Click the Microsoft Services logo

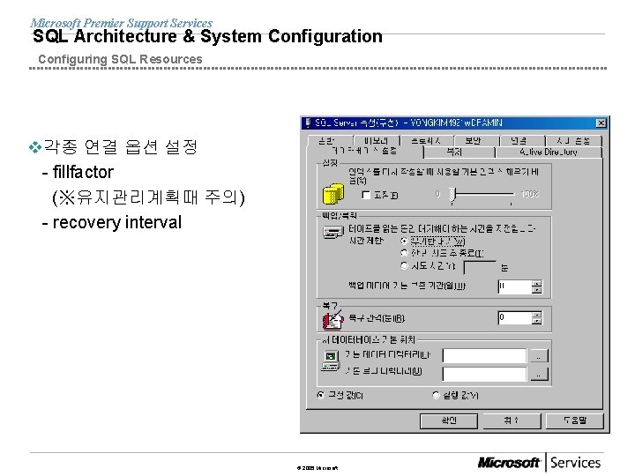(539, 462)
